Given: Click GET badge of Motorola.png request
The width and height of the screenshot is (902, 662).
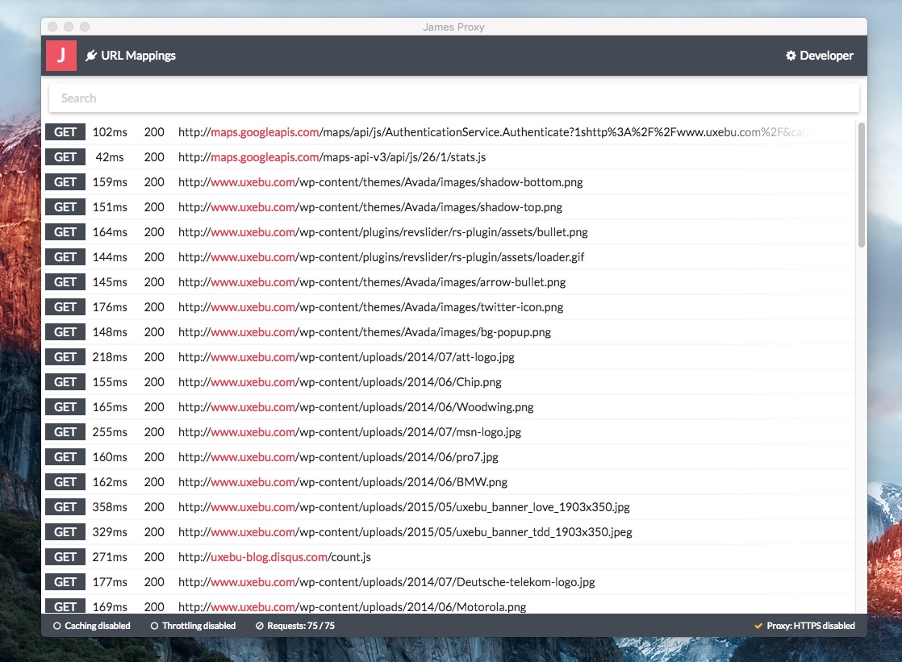Looking at the screenshot, I should pos(65,606).
